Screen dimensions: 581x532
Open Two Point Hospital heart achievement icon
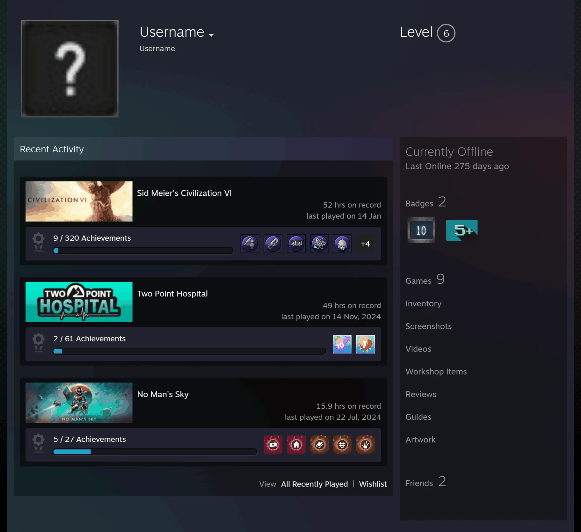pos(365,344)
